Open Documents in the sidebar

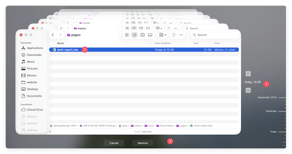point(32,96)
